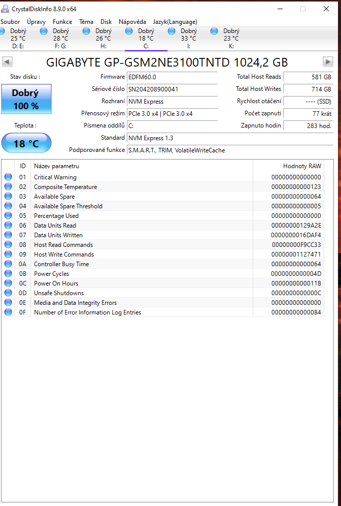Click RAW value 00000000000123
This screenshot has width=341, height=506.
pos(296,187)
